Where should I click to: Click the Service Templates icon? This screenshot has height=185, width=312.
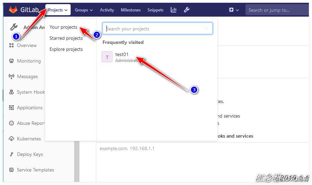click(x=11, y=170)
